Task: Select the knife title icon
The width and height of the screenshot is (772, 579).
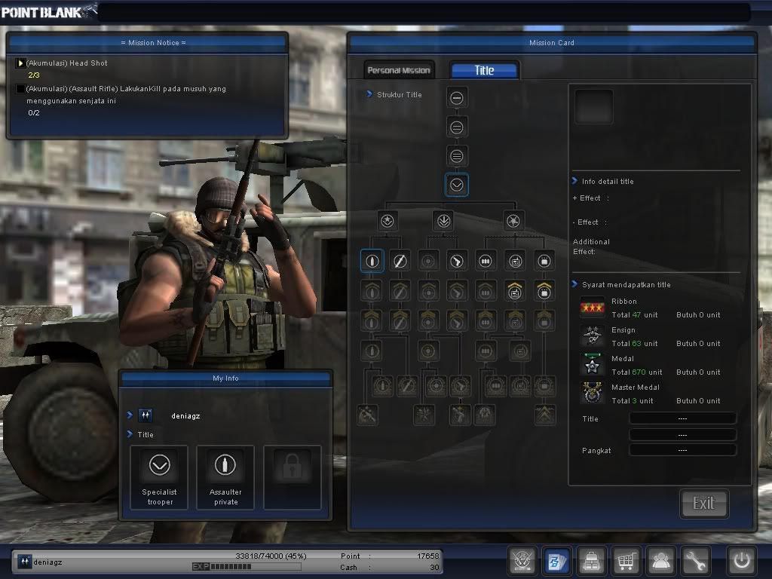Action: (400, 261)
